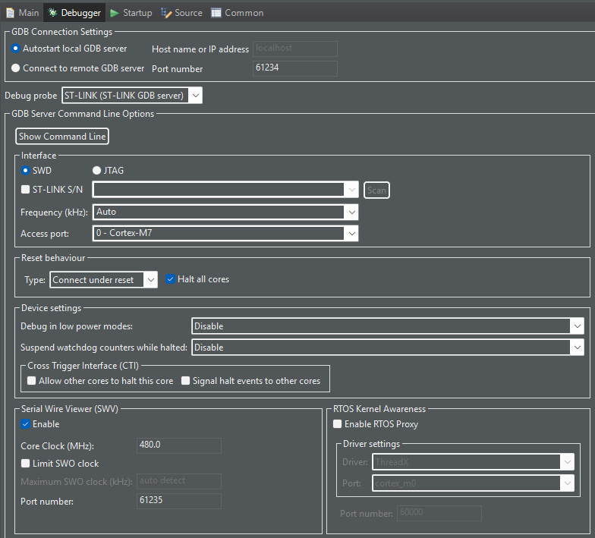Image resolution: width=595 pixels, height=538 pixels.
Task: Switch to the Startup tab
Action: [x=131, y=13]
